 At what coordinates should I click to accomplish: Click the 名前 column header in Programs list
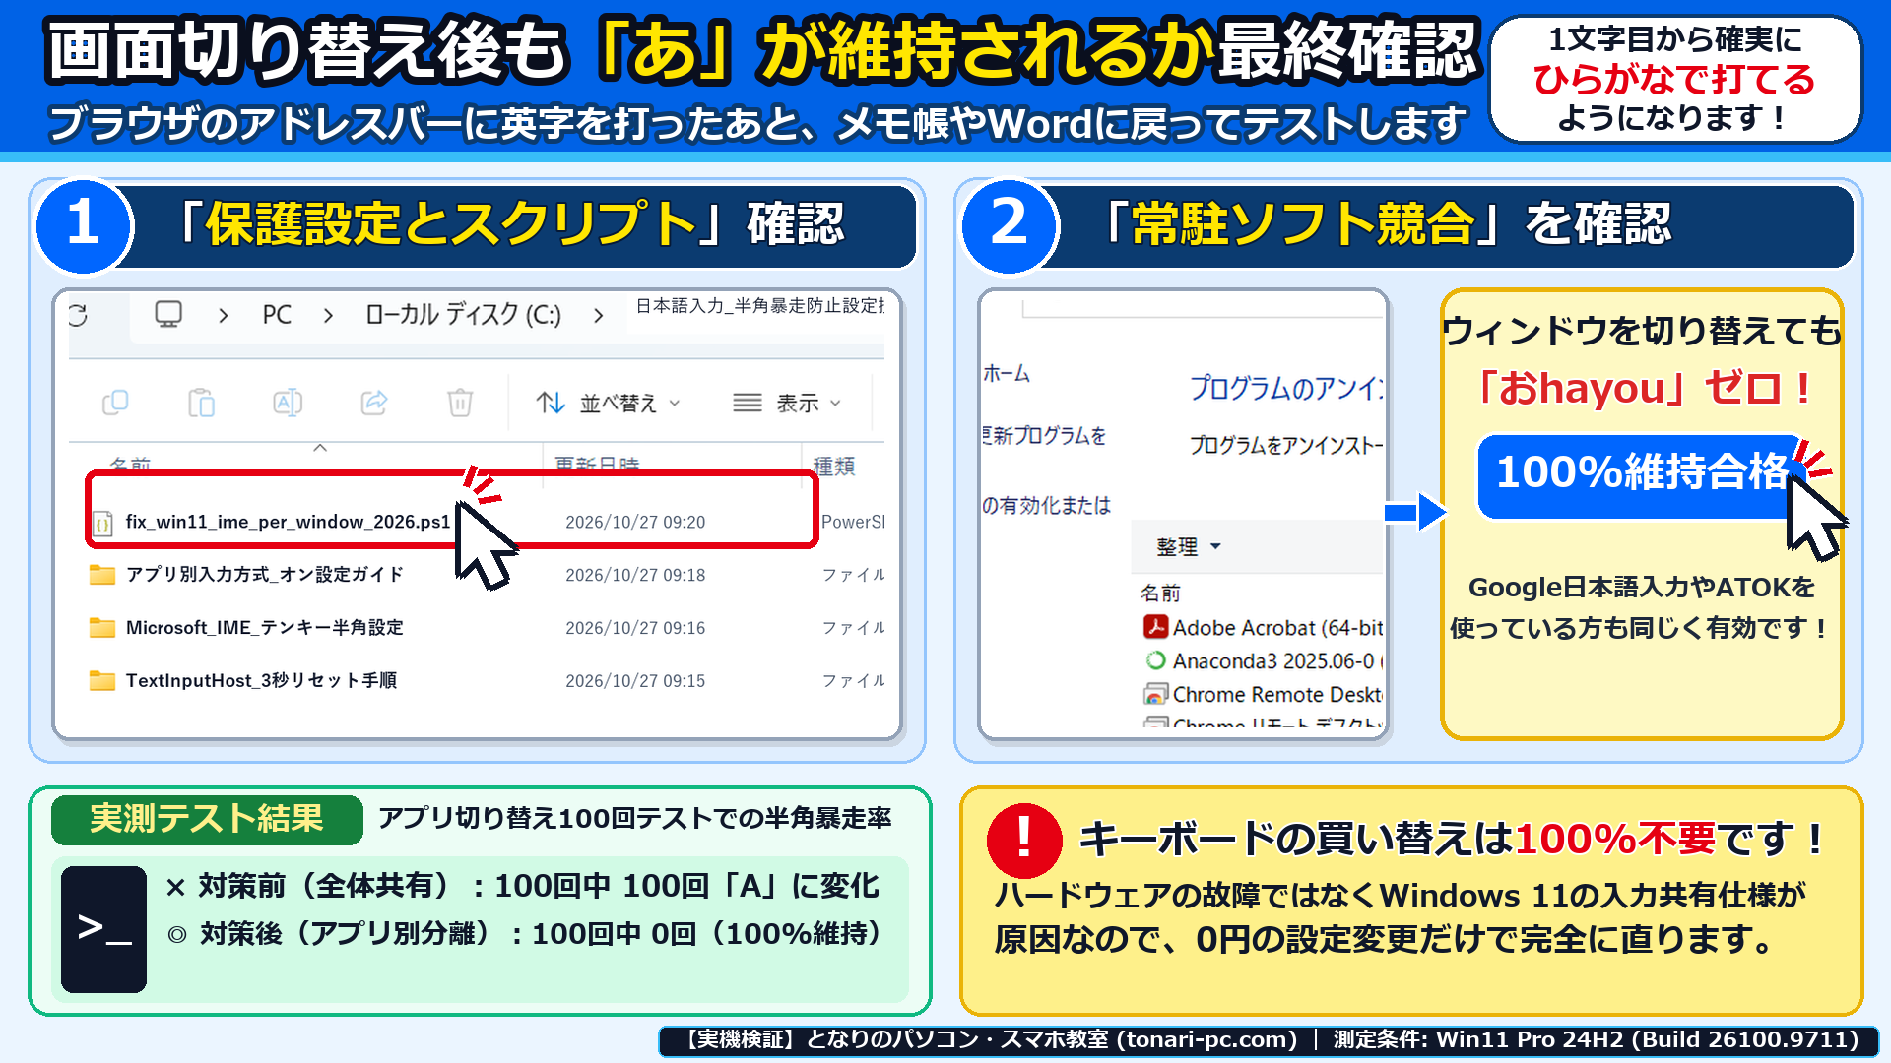click(1160, 593)
